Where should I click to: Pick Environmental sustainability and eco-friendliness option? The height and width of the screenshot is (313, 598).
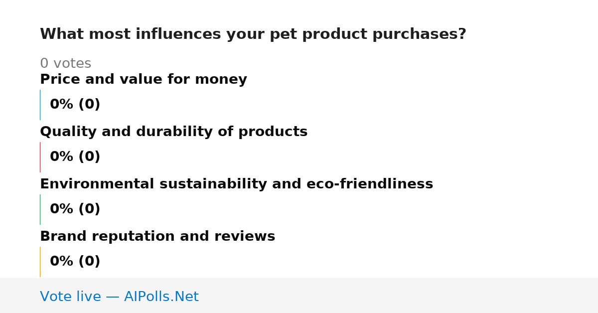pos(236,184)
